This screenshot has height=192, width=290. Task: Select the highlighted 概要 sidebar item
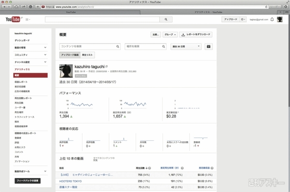pyautogui.click(x=30, y=75)
